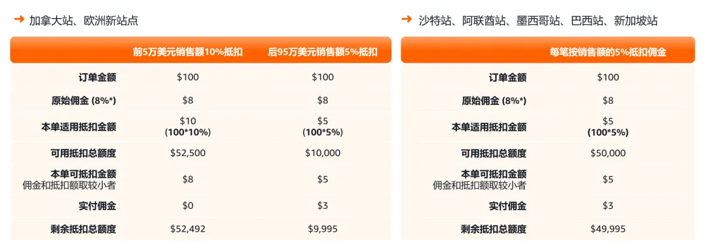Viewport: 707px width, 250px height.
Task: Select the $10,000 available deduction quota cell
Action: click(323, 153)
